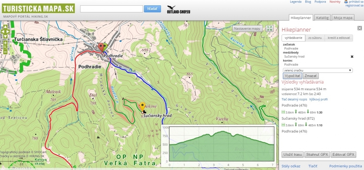Click the elevation profile chart

[219, 146]
